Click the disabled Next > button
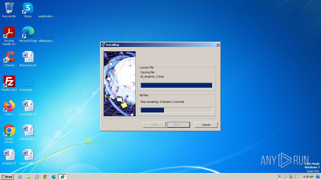The width and height of the screenshot is (321, 180). tap(178, 125)
